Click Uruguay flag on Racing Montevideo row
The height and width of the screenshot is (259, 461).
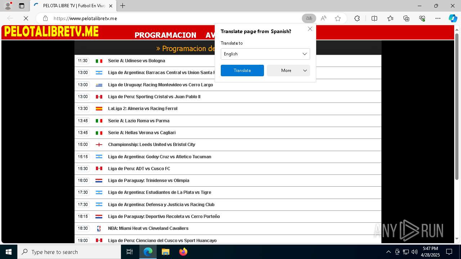tap(99, 85)
